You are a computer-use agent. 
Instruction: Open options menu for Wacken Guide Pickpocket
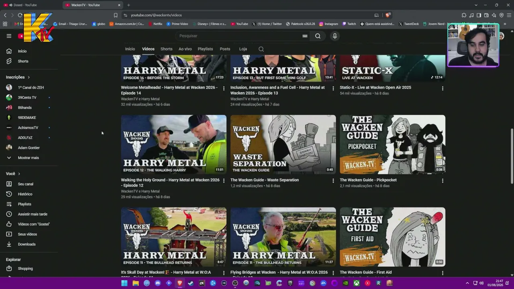tap(443, 181)
